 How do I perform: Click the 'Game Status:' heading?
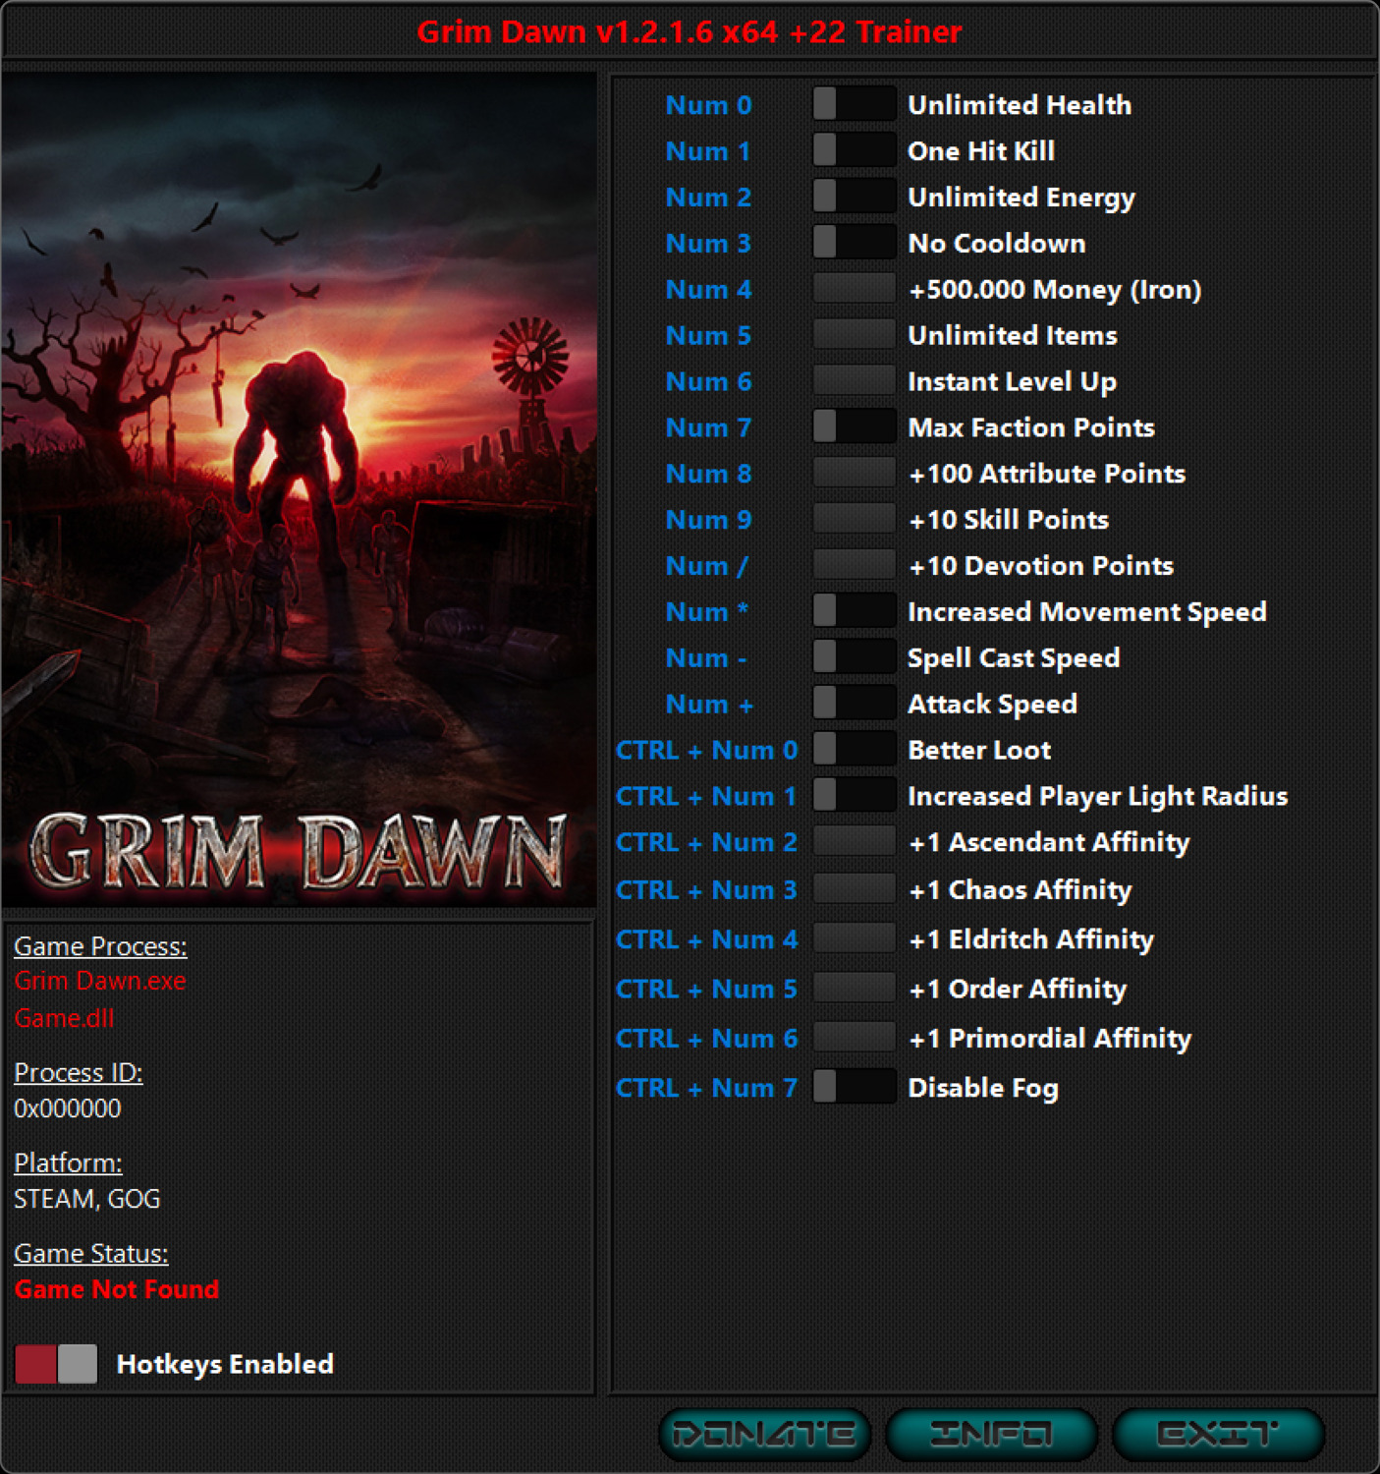91,1253
